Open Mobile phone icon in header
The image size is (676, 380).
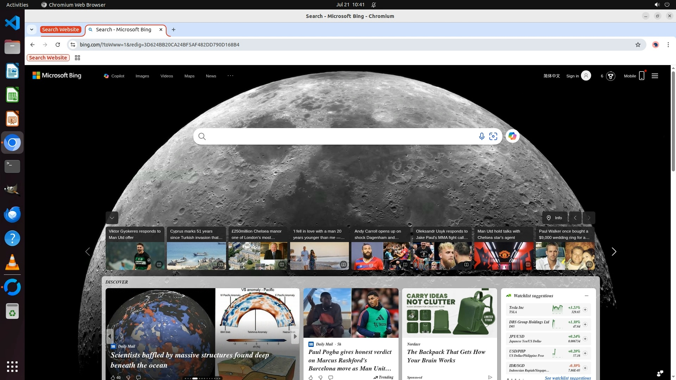[641, 76]
